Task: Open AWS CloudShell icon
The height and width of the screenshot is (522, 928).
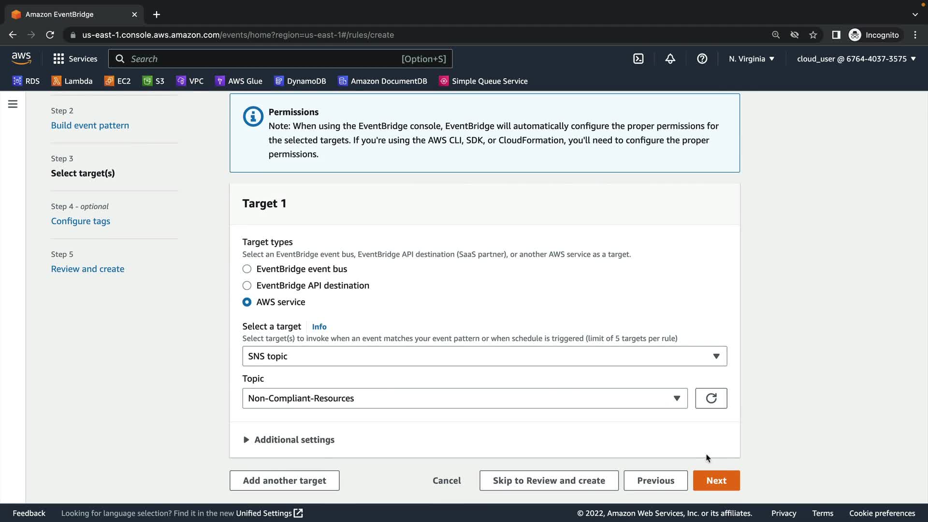Action: point(638,59)
